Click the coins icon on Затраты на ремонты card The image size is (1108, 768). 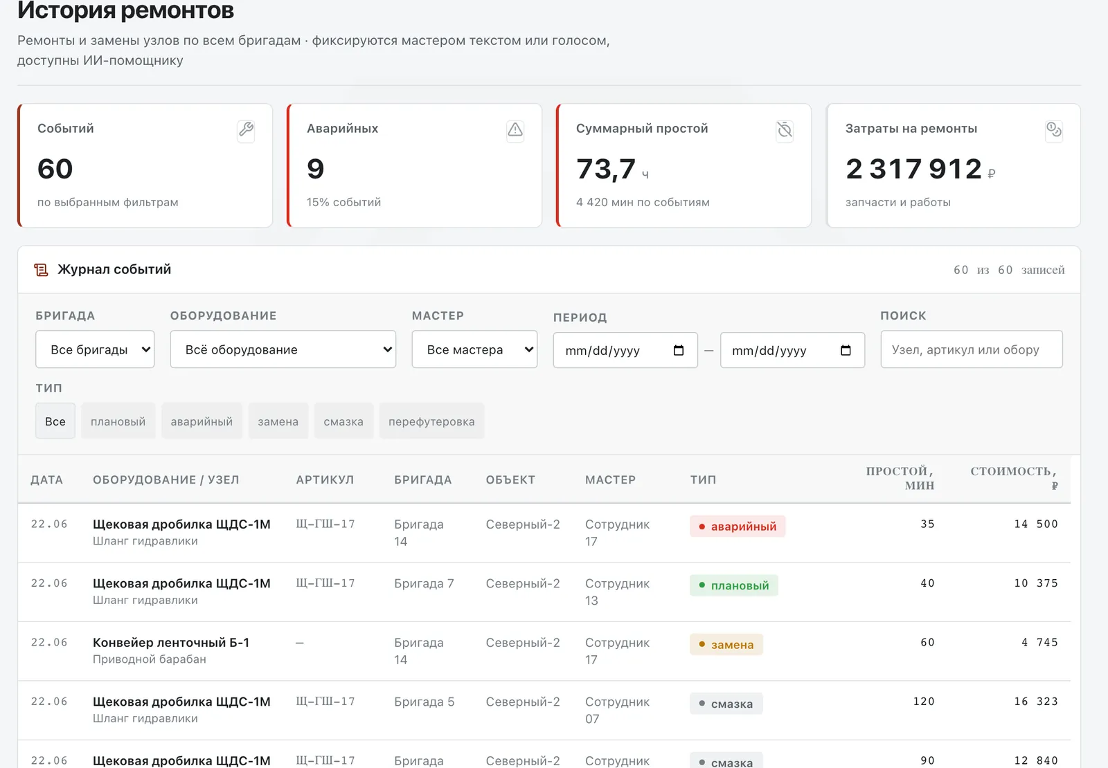point(1054,129)
